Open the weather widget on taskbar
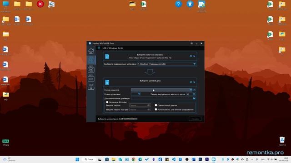 point(9,159)
